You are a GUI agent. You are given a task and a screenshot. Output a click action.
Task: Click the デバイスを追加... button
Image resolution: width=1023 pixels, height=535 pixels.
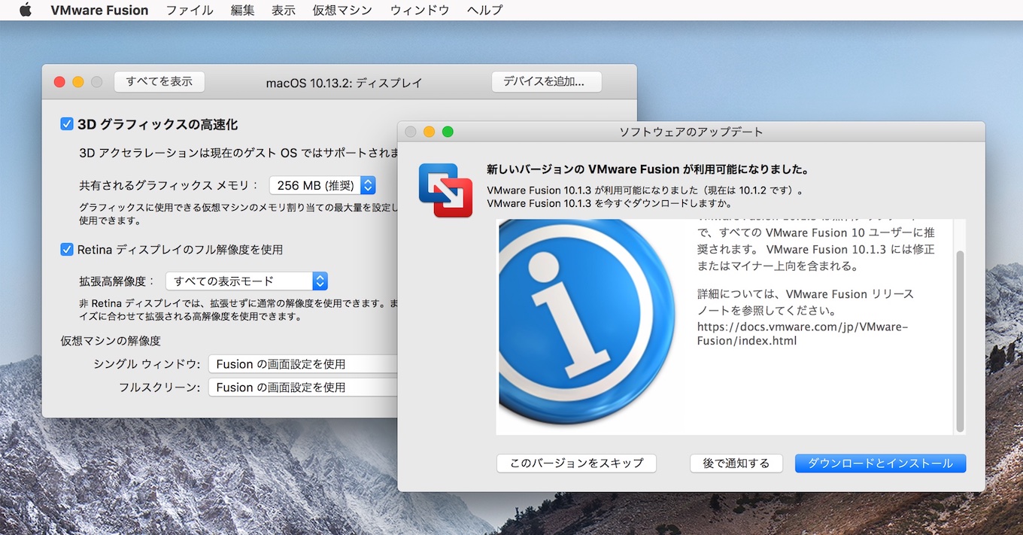tap(546, 82)
